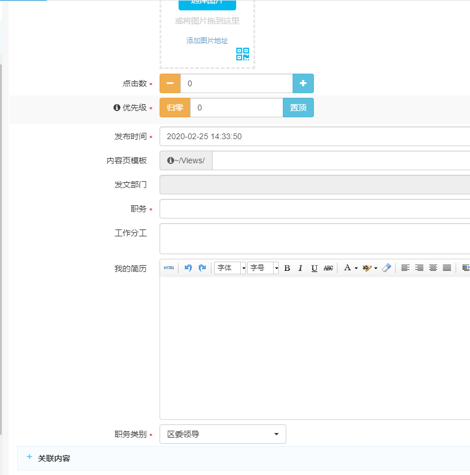Apply strikethrough with the ABC icon
Viewport: 470px width, 475px height.
pyautogui.click(x=328, y=268)
